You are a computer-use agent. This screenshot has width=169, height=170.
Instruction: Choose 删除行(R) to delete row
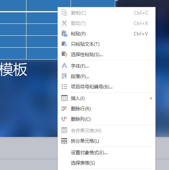(107, 109)
